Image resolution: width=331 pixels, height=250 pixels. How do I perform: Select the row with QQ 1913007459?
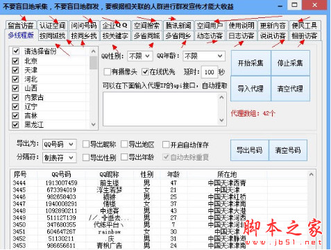[x=159, y=183]
